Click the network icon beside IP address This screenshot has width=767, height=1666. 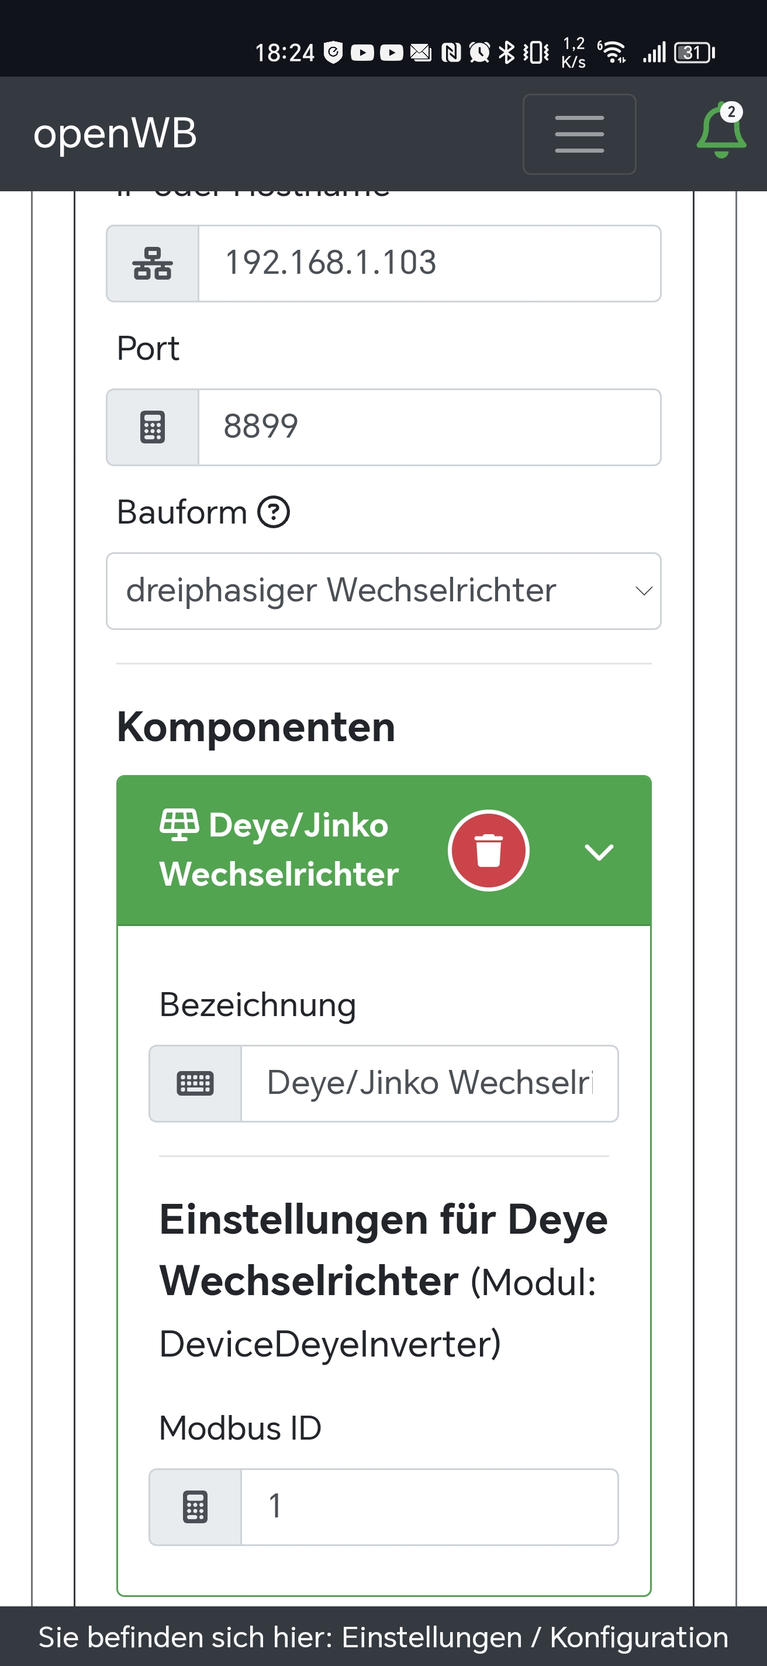pyautogui.click(x=153, y=264)
